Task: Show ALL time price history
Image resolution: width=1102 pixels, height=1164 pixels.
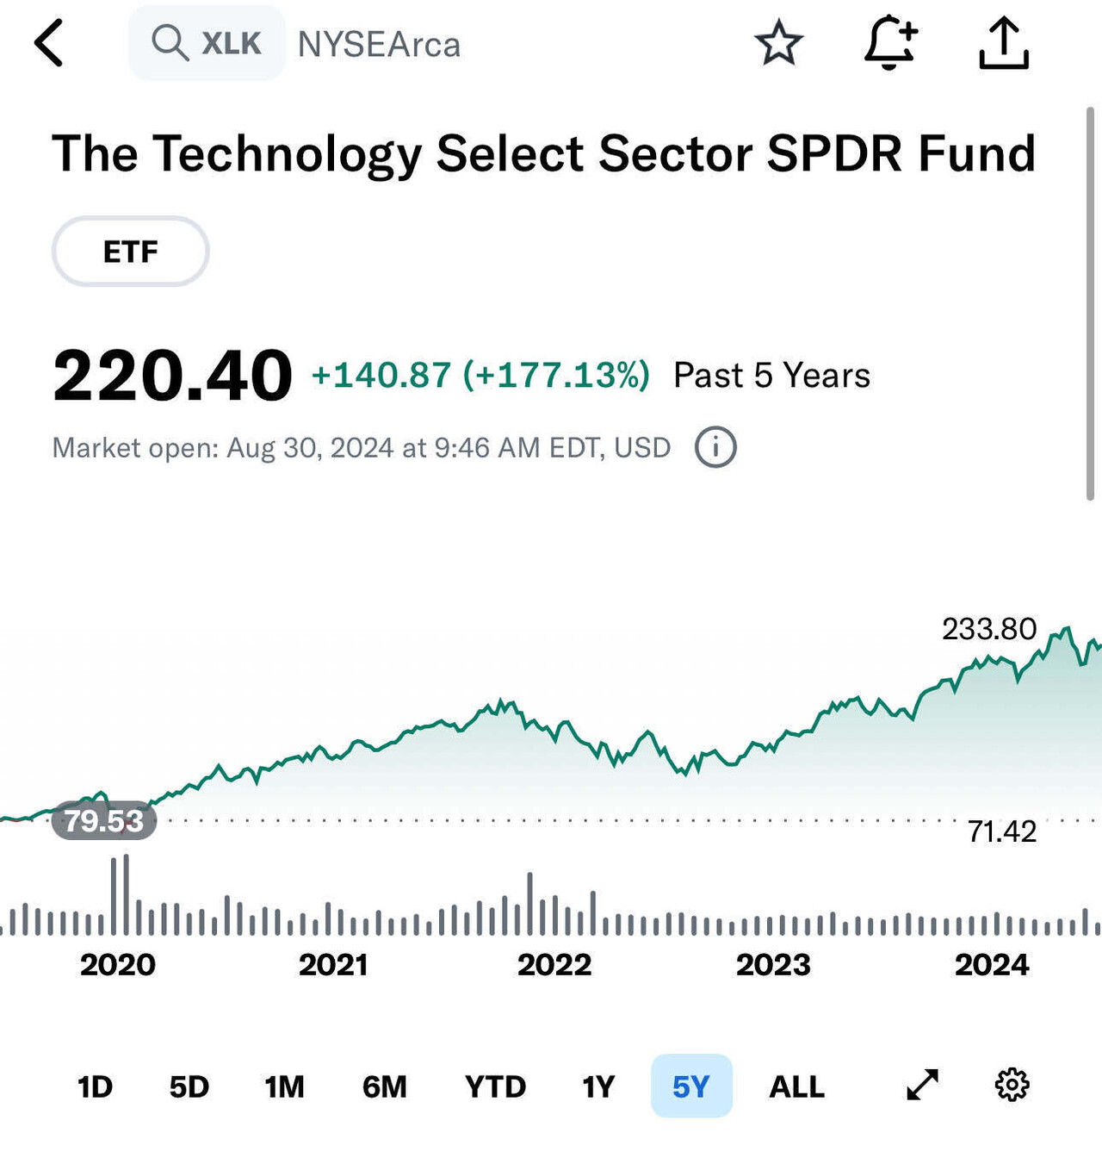Action: (x=796, y=1086)
